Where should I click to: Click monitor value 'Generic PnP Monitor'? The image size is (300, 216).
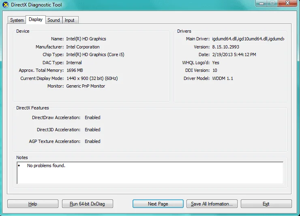(x=86, y=86)
